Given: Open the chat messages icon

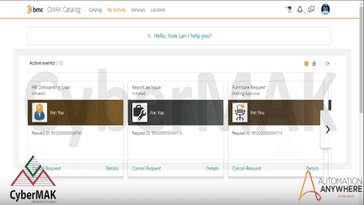Looking at the screenshot, I should (x=311, y=10).
